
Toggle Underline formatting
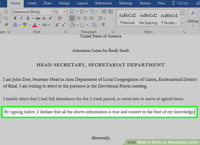pyautogui.click(x=28, y=18)
